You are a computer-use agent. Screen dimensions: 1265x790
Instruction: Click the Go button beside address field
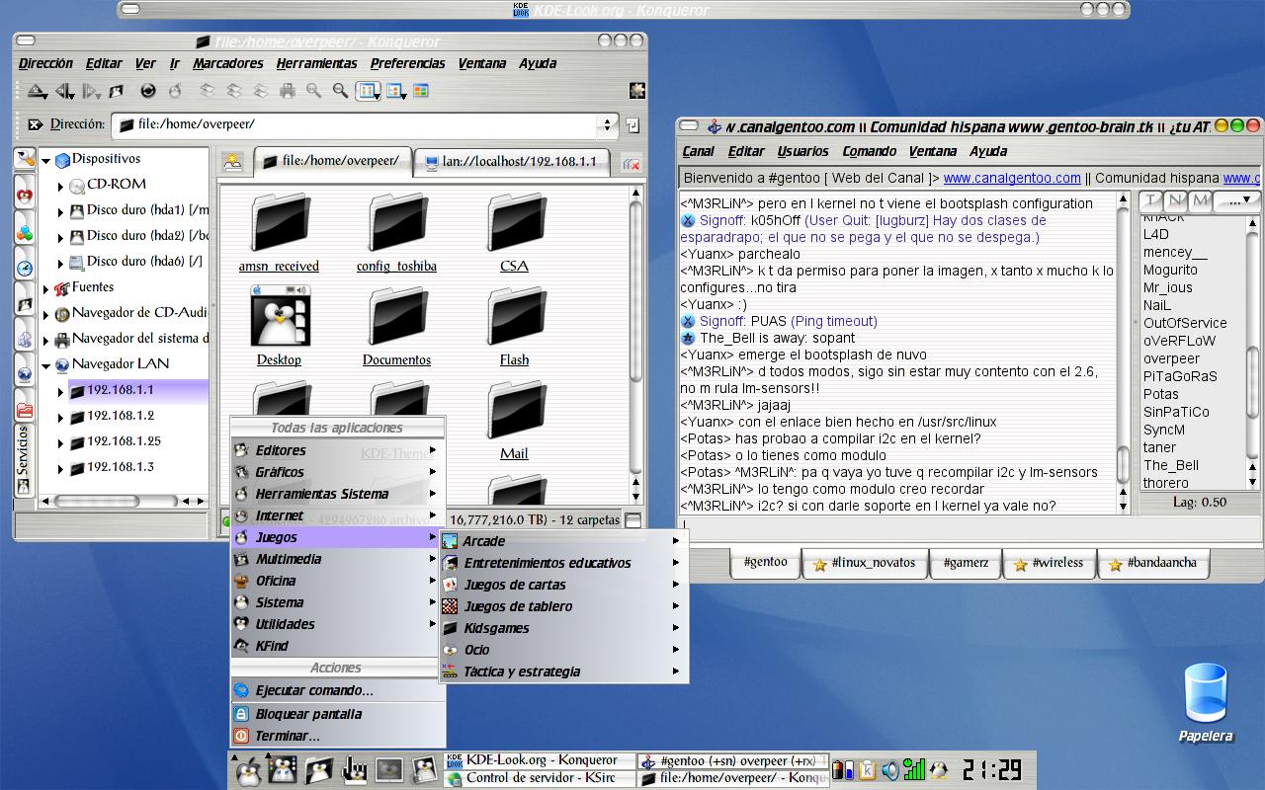pos(632,125)
